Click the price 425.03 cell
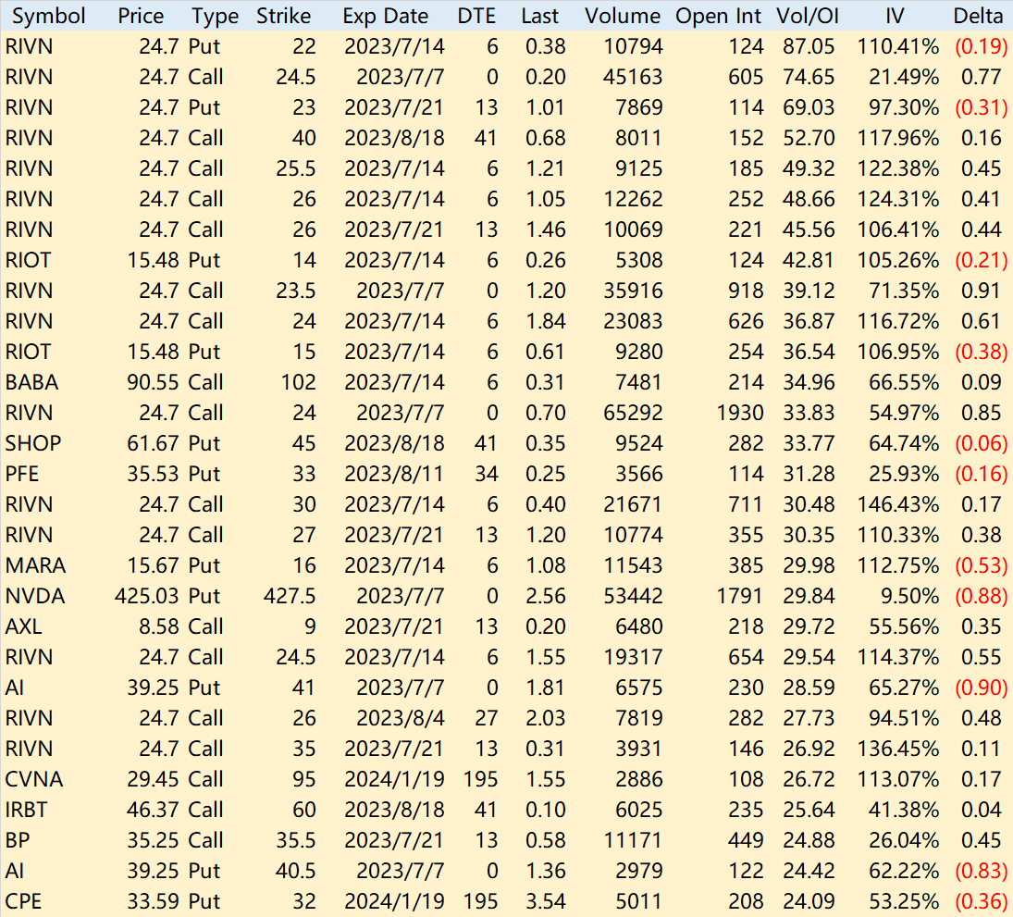The width and height of the screenshot is (1013, 917). click(147, 596)
